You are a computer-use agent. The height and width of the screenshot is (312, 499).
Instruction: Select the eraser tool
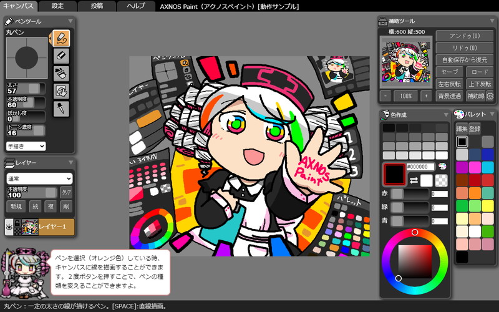(61, 56)
